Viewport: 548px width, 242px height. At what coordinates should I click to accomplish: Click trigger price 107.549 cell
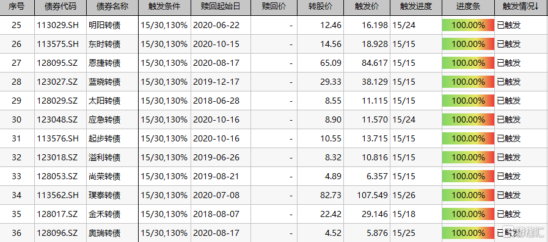click(x=372, y=195)
